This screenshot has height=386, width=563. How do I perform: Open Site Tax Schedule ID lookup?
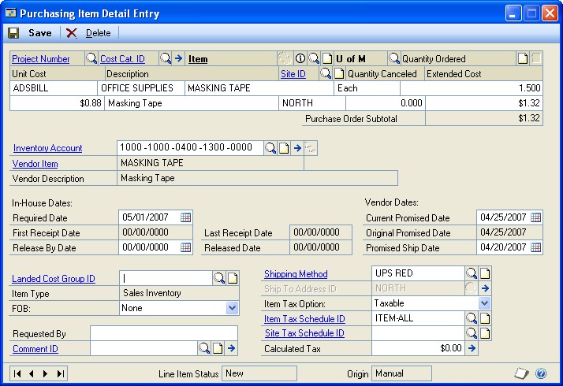[x=472, y=333]
